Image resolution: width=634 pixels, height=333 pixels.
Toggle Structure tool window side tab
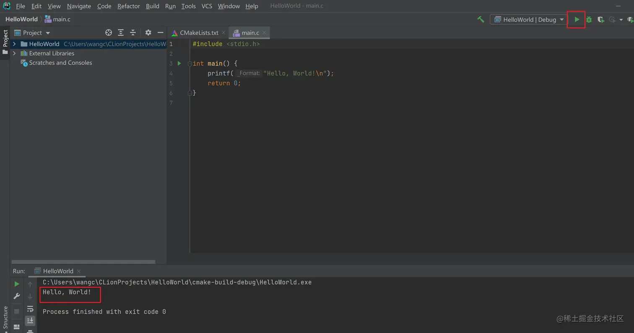coord(5,318)
